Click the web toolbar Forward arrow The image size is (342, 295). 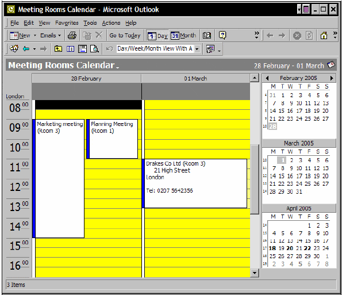tap(282, 35)
